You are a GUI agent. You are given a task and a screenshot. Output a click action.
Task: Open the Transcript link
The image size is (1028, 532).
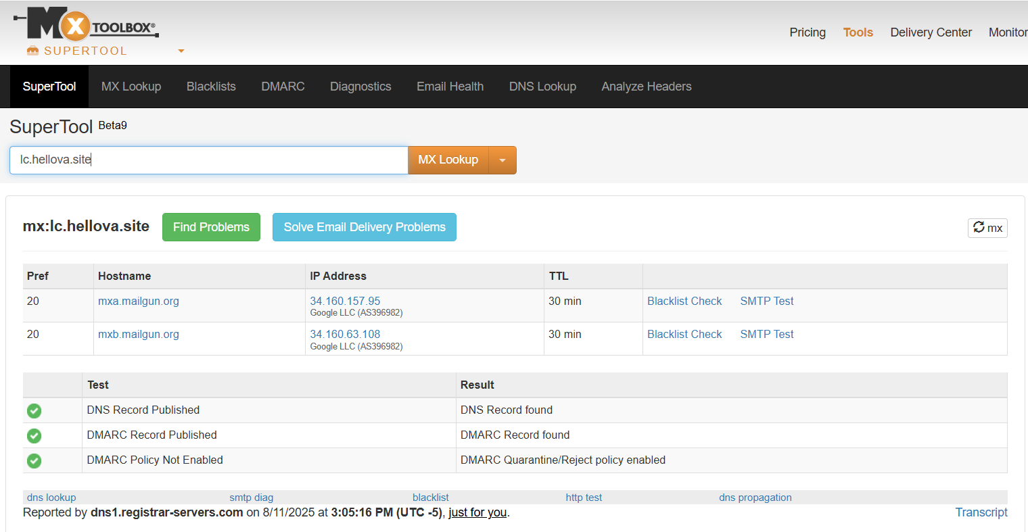point(981,512)
